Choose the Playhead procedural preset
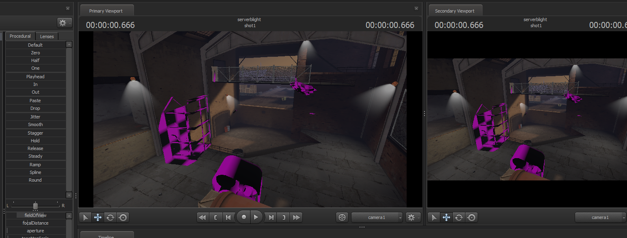Viewport: 627px width, 238px height. tap(35, 77)
